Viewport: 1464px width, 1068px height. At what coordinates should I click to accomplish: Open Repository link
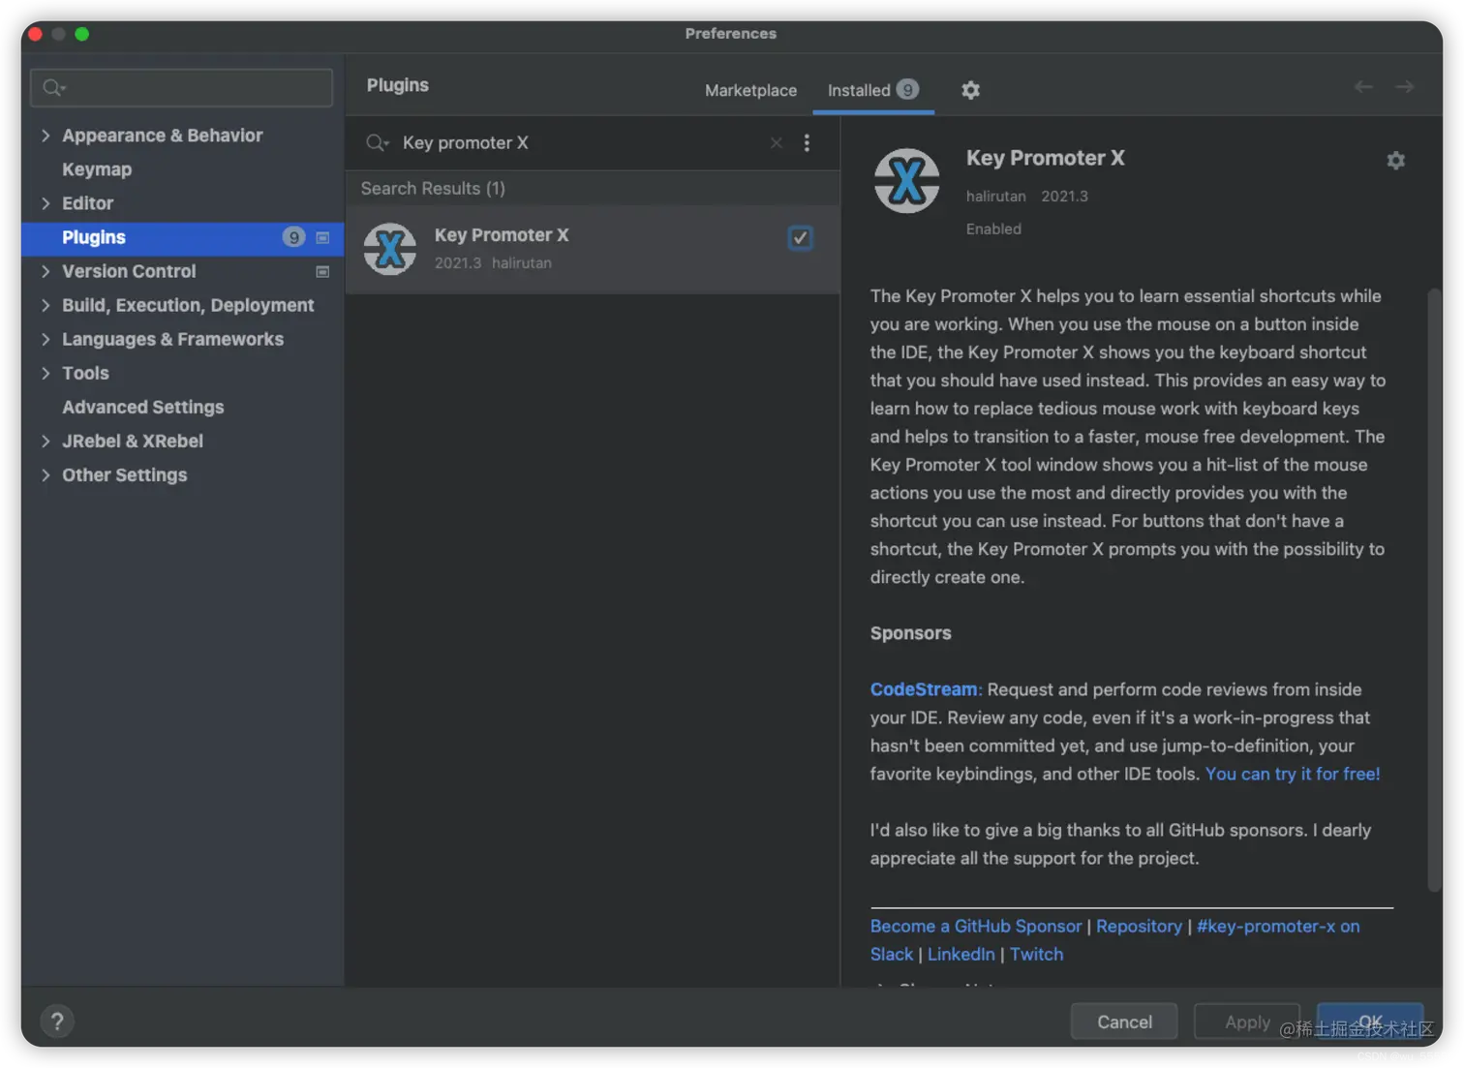(x=1139, y=926)
